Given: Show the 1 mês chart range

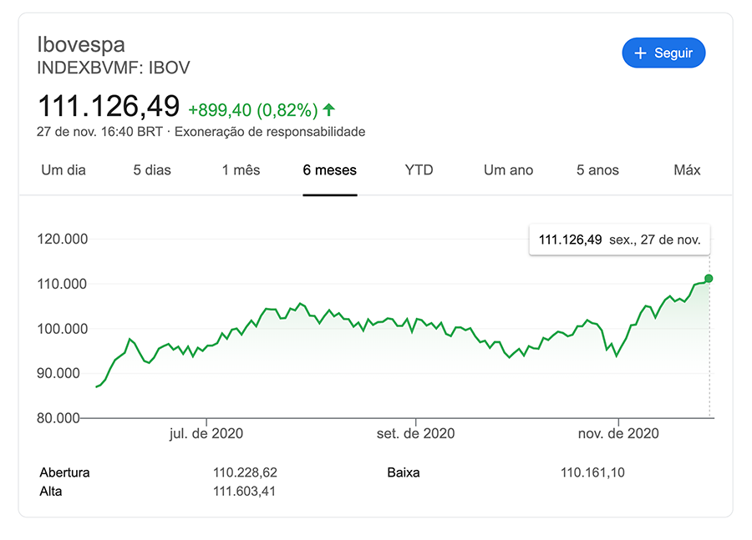Looking at the screenshot, I should pyautogui.click(x=241, y=170).
